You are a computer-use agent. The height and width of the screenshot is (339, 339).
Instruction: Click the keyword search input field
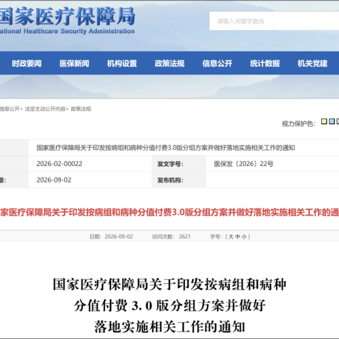click(x=274, y=21)
